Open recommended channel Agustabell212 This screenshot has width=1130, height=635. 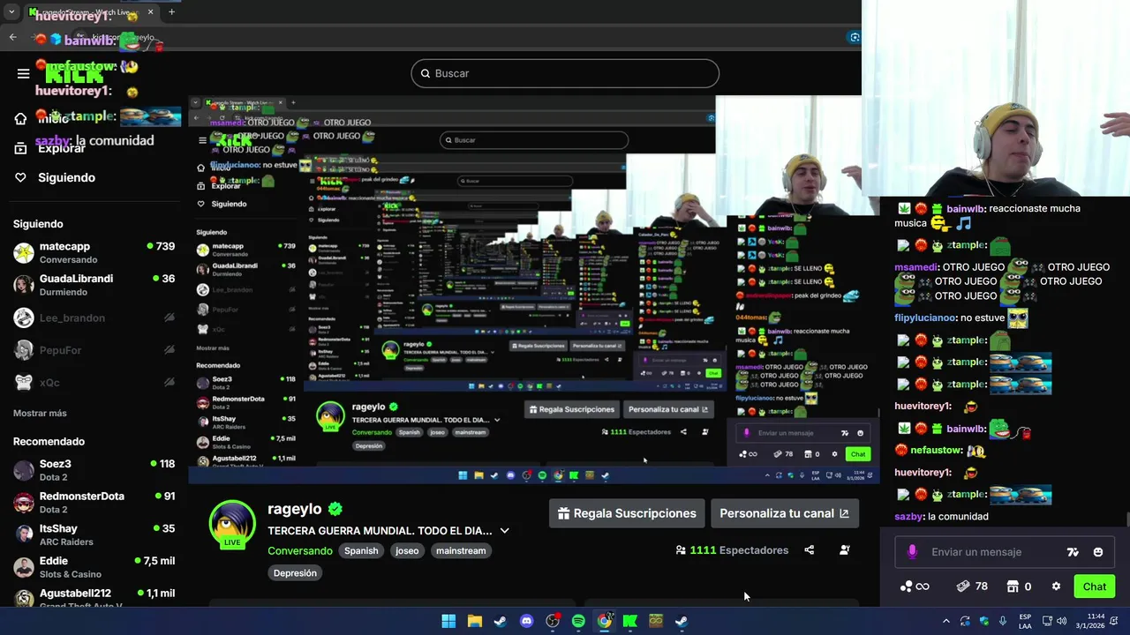coord(94,598)
